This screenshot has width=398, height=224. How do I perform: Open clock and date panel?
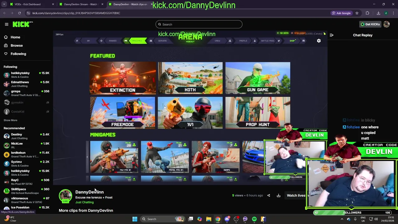click(388, 219)
